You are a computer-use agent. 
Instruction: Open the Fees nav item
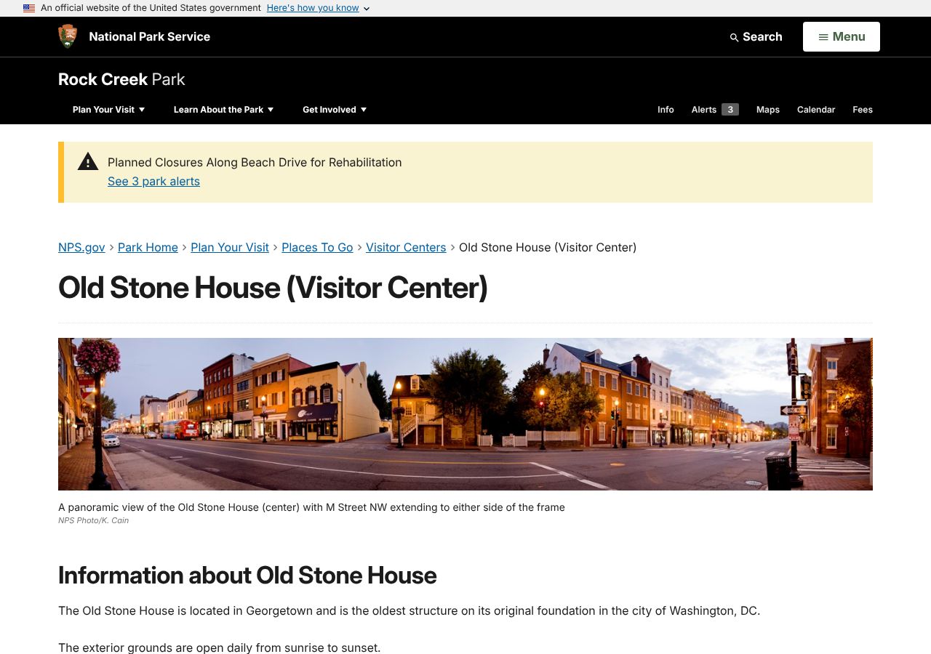tap(863, 110)
